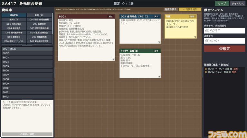The image size is (247, 138).
Task: Move card with 作業机へ移動 button
Action: click(x=27, y=134)
